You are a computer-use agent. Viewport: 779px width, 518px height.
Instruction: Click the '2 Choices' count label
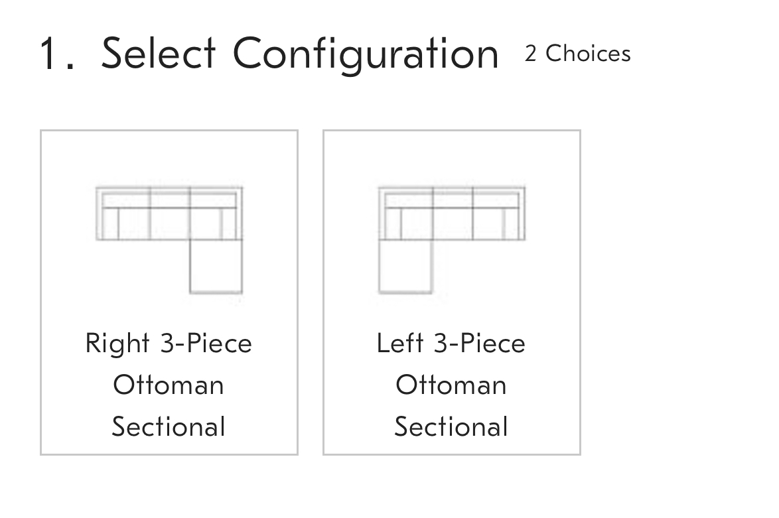coord(578,54)
